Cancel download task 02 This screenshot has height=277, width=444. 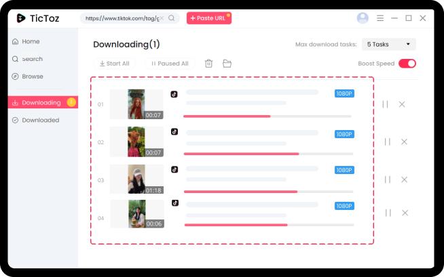pos(404,142)
